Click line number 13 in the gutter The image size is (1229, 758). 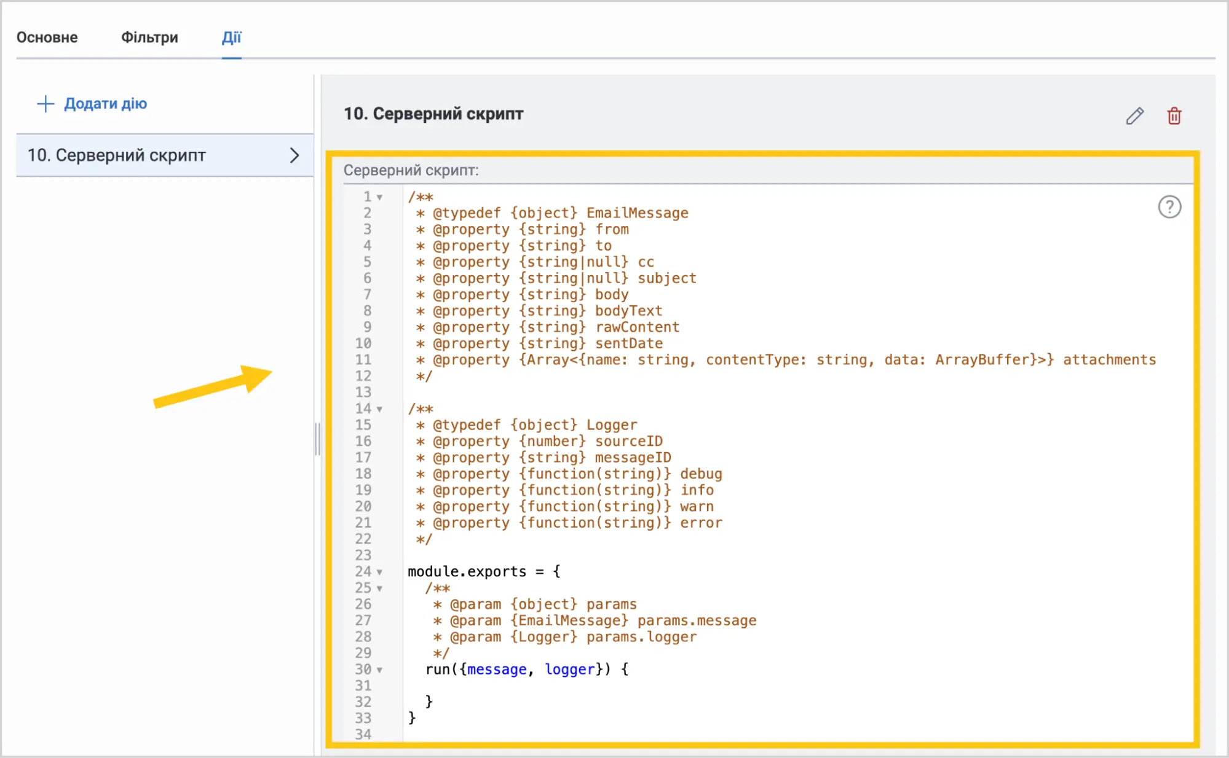pos(363,392)
